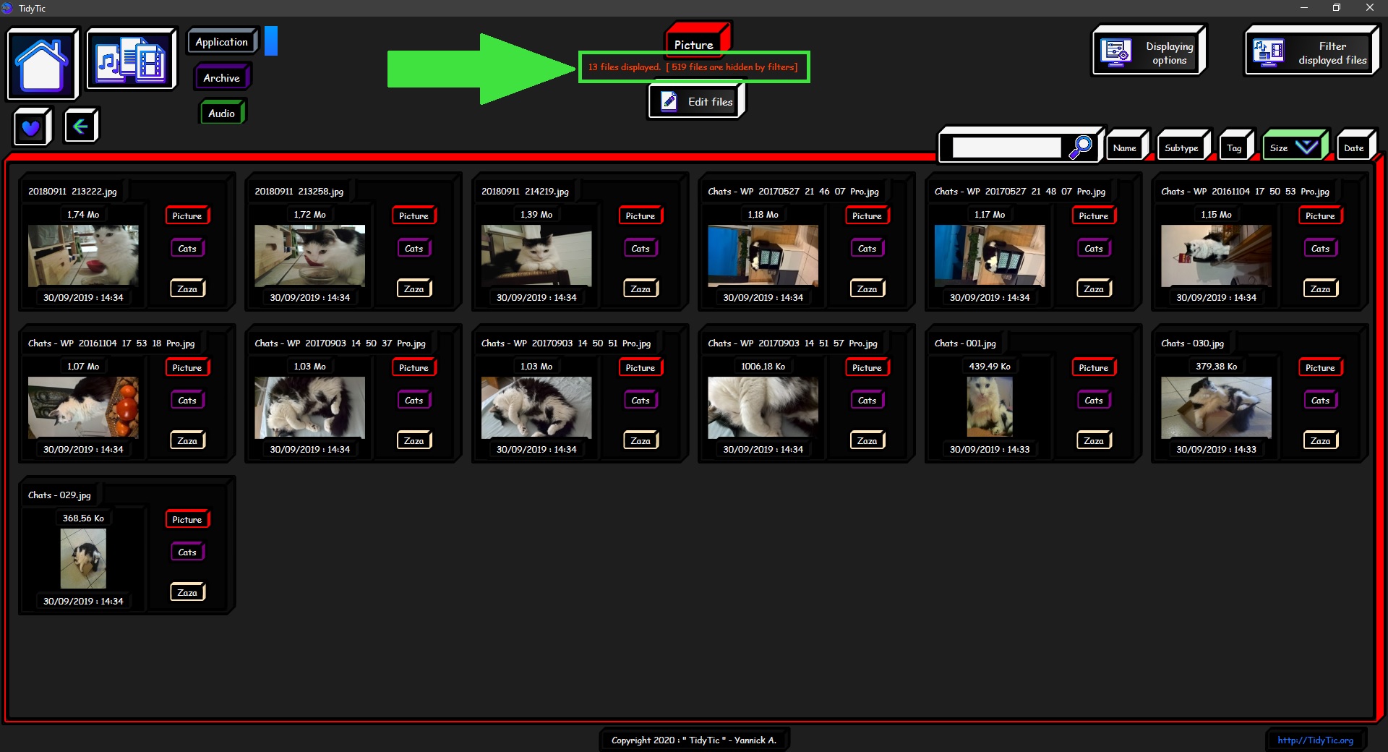Open thumbnail of Chats WP 20161104 17 53 18

(x=83, y=407)
